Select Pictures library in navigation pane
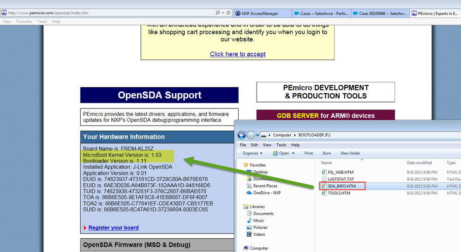 (x=260, y=228)
